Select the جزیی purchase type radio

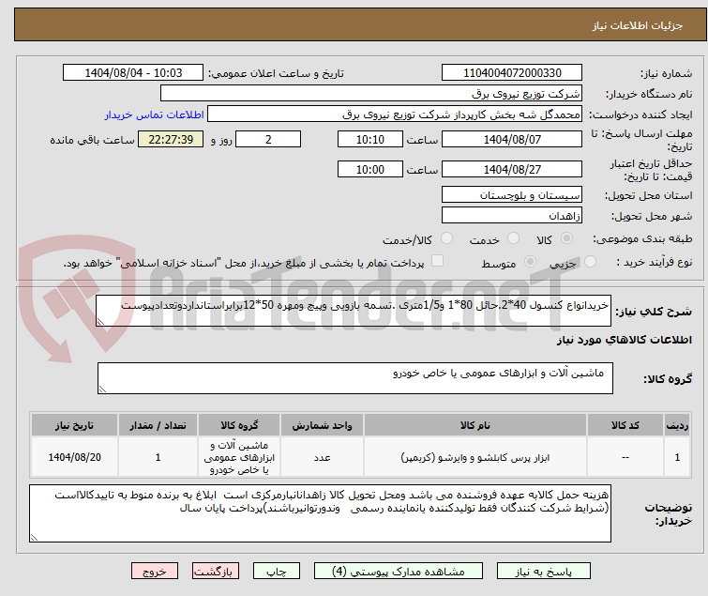tap(590, 262)
